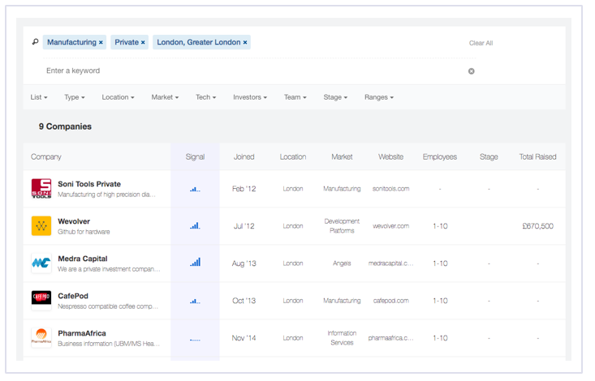Click Clear All filters link
The height and width of the screenshot is (381, 595).
tap(481, 43)
